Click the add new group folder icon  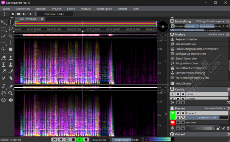click(x=218, y=128)
